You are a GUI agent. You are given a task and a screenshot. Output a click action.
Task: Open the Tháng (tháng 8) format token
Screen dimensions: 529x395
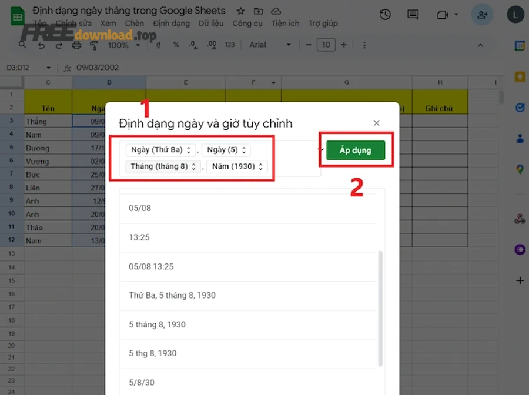click(x=163, y=166)
